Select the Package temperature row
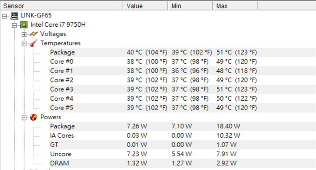 pos(182,52)
